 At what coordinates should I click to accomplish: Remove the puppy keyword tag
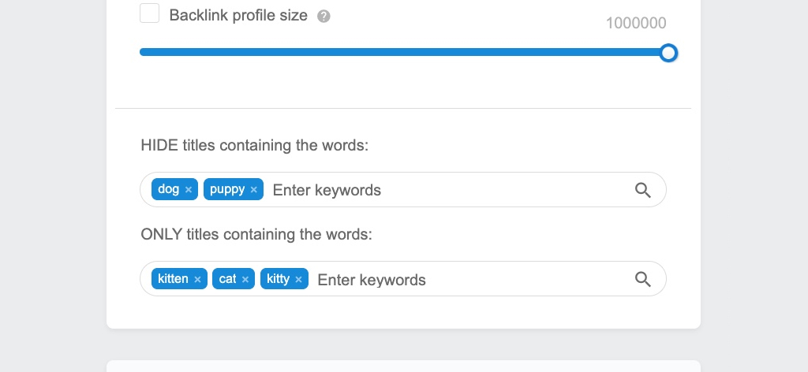(253, 190)
